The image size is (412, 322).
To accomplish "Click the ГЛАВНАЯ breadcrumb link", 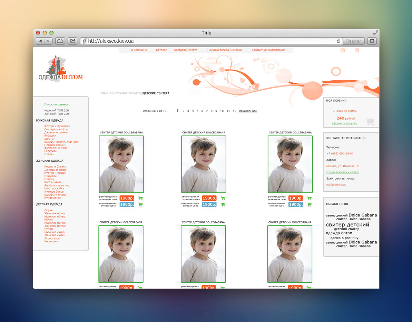I will 107,93.
